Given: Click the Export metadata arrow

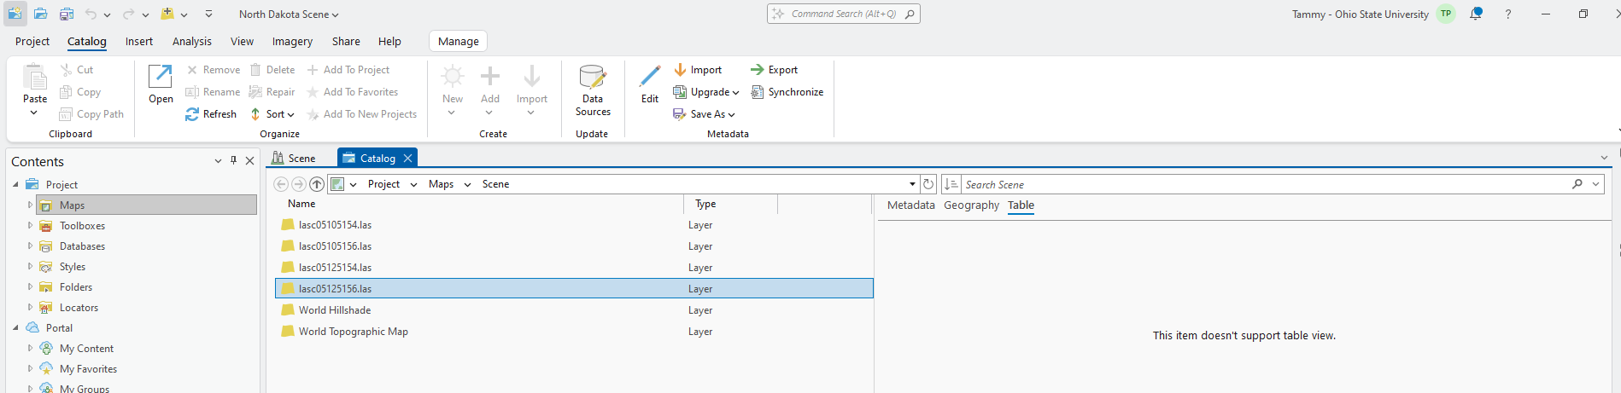Looking at the screenshot, I should [757, 70].
